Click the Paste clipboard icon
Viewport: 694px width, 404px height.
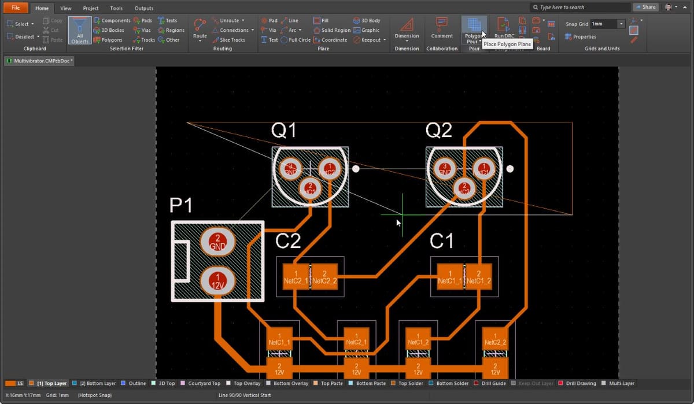click(53, 40)
